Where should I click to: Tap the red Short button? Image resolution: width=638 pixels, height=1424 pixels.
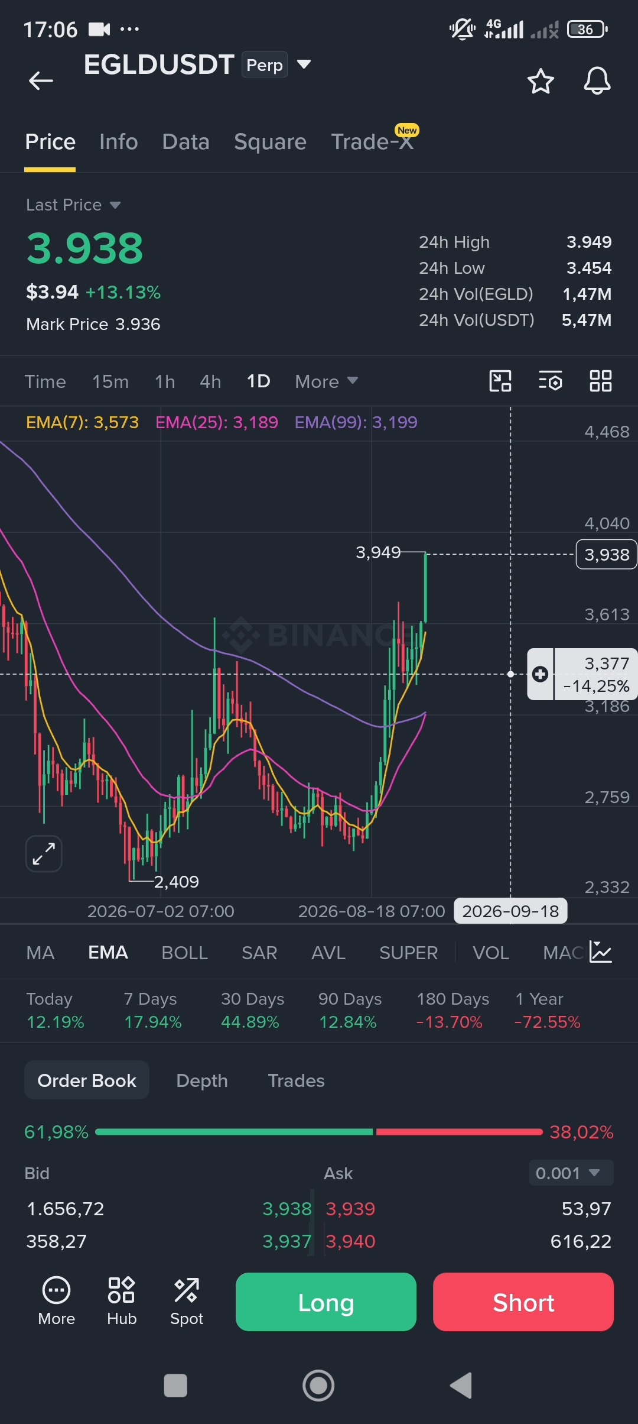523,1302
